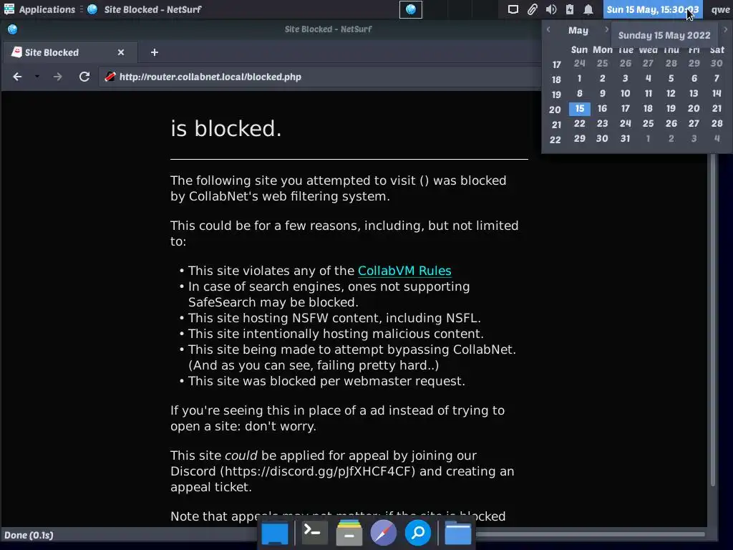Screen dimensions: 733x550
Task: Open the Applications menu
Action: [39, 9]
